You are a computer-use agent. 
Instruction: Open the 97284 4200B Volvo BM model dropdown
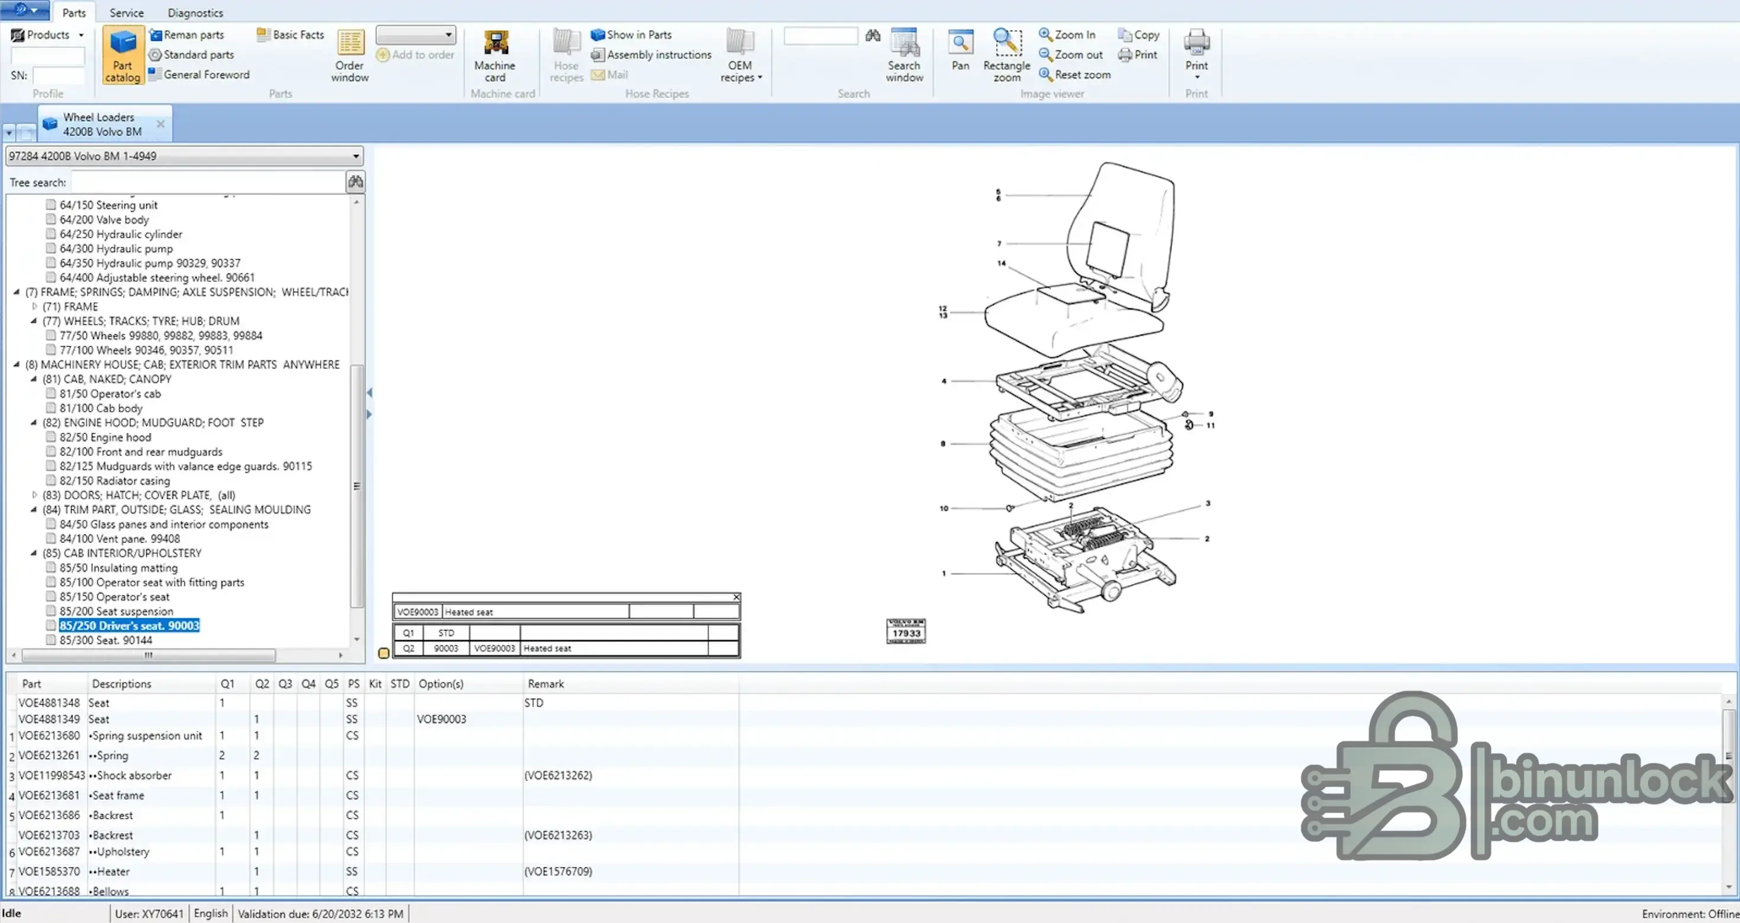coord(184,156)
